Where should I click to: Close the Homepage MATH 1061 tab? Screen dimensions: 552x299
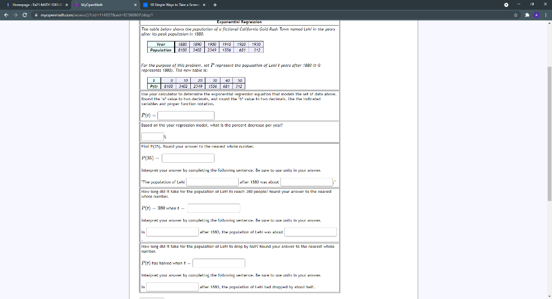(66, 5)
